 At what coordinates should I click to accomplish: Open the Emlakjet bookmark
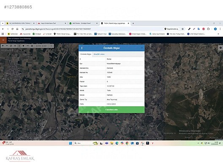click(x=37, y=34)
